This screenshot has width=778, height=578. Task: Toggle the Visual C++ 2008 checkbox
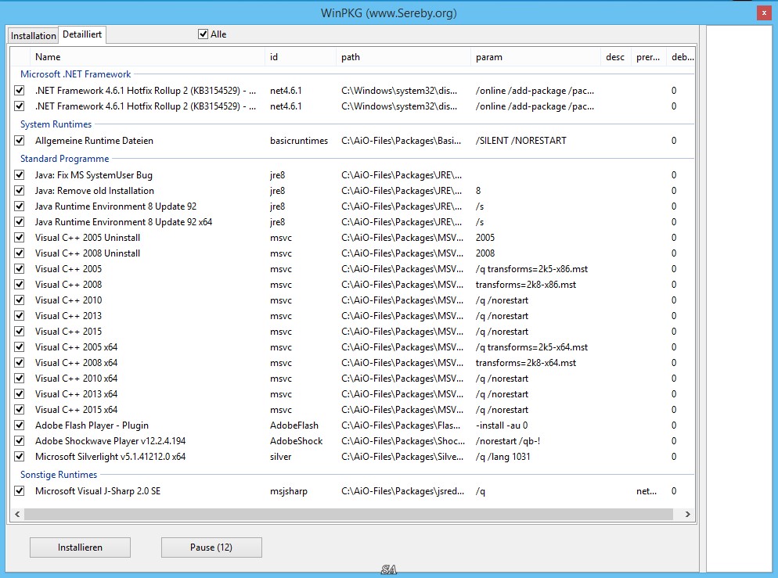tap(20, 285)
